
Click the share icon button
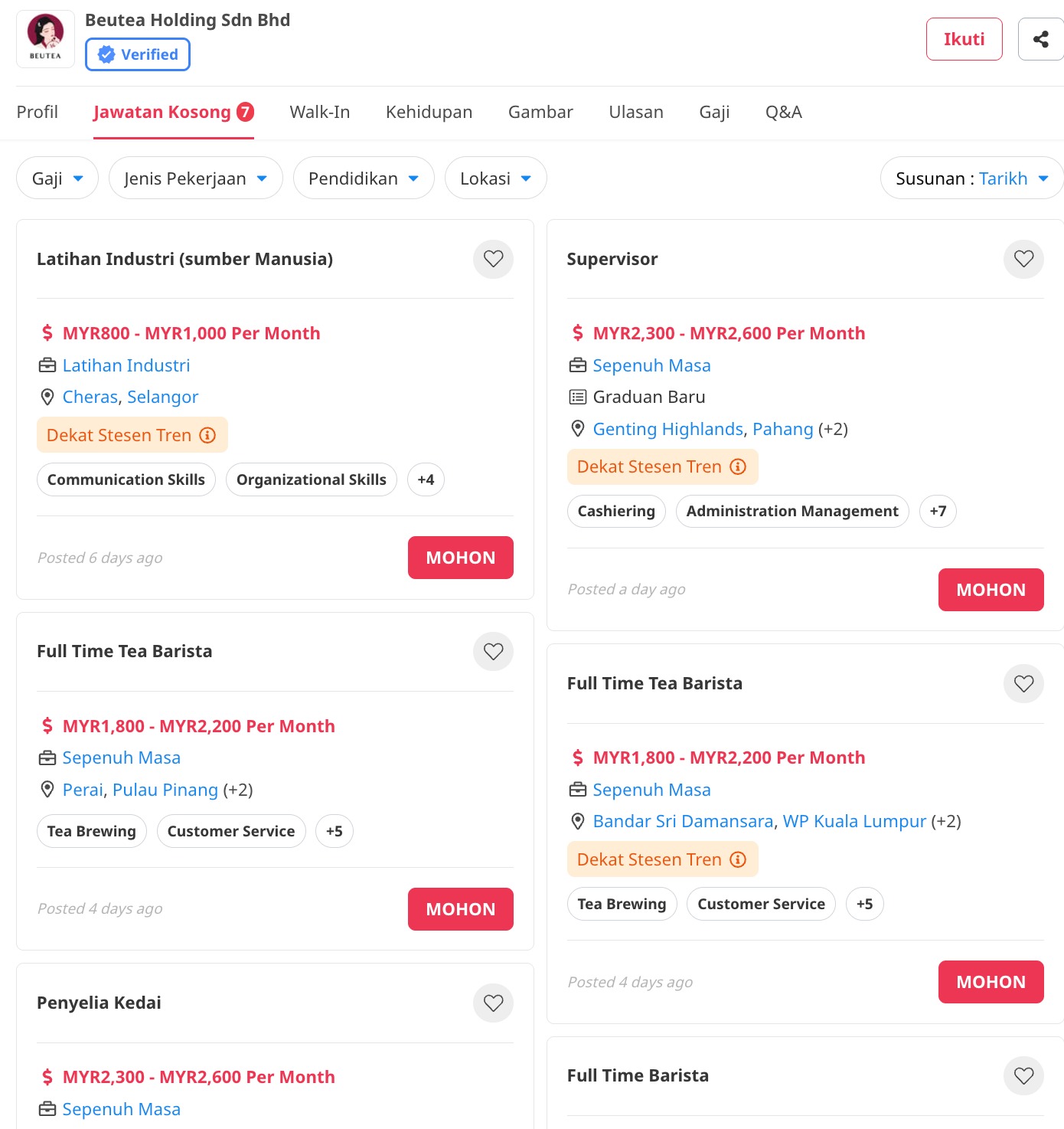[x=1040, y=39]
